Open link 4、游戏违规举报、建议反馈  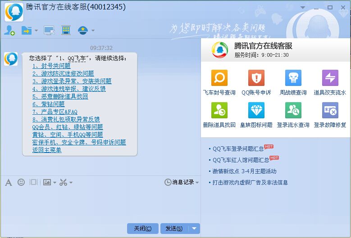(x=69, y=89)
